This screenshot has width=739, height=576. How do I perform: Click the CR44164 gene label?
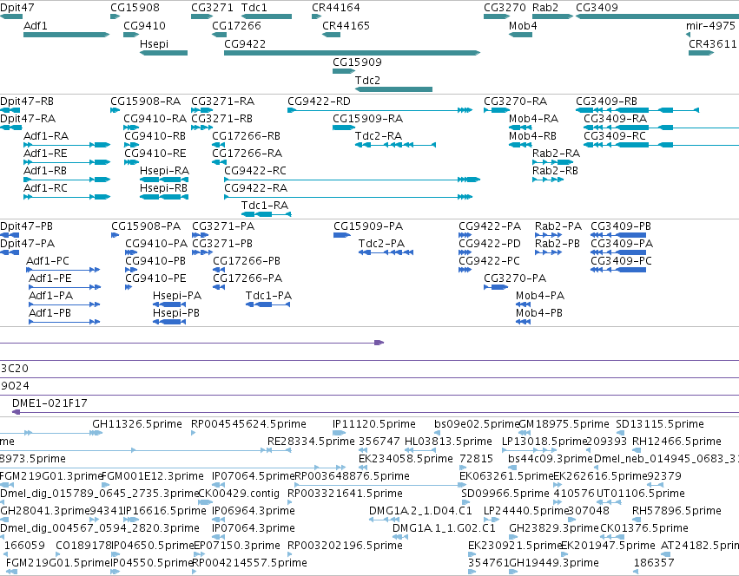(x=335, y=8)
